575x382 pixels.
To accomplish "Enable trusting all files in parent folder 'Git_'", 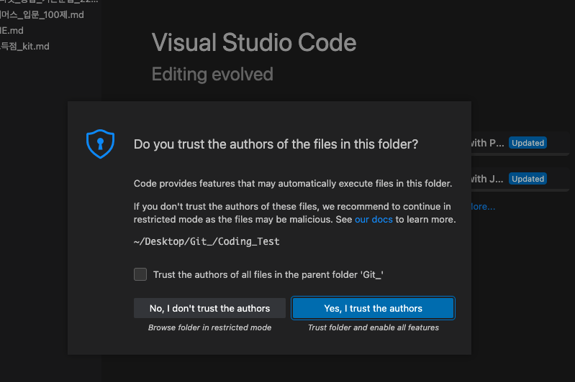I will [x=140, y=274].
